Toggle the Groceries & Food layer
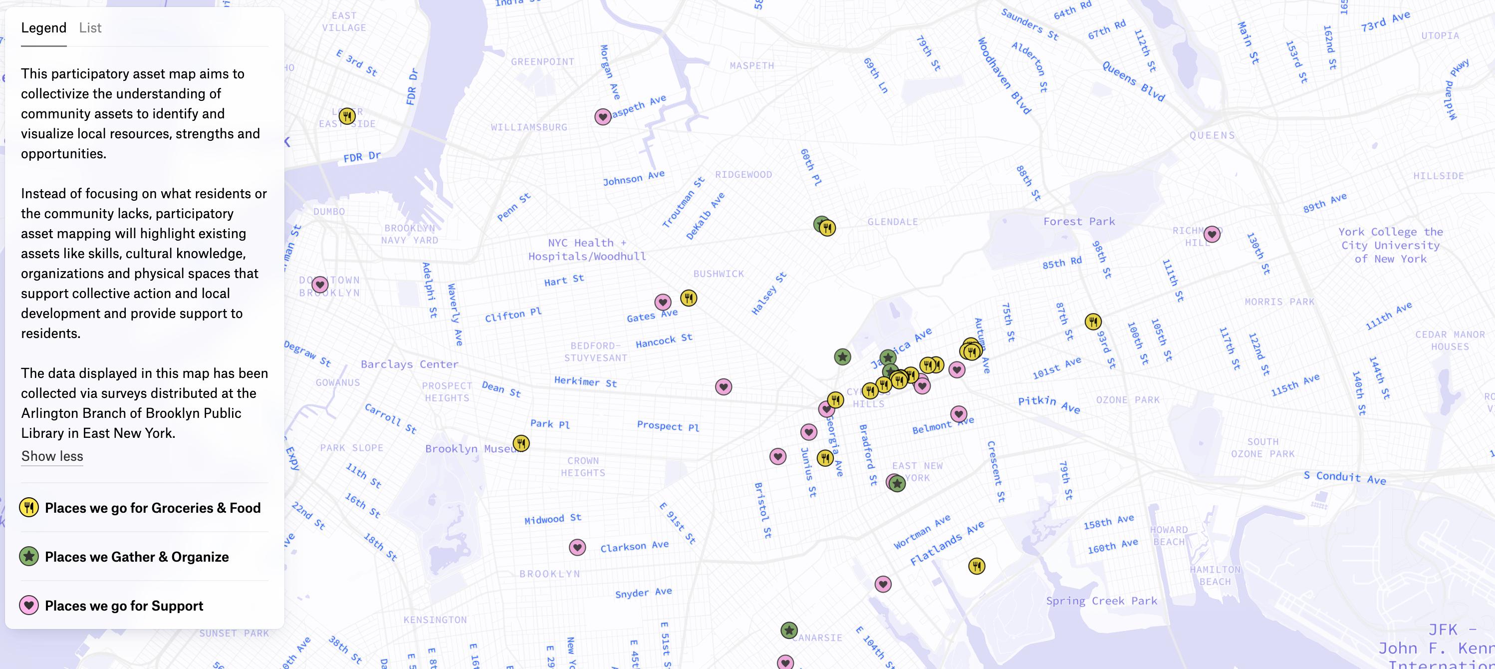Viewport: 1495px width, 669px height. tap(153, 508)
